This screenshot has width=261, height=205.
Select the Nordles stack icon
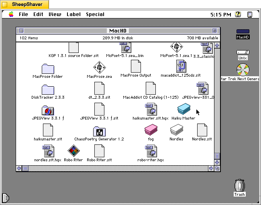click(x=177, y=130)
